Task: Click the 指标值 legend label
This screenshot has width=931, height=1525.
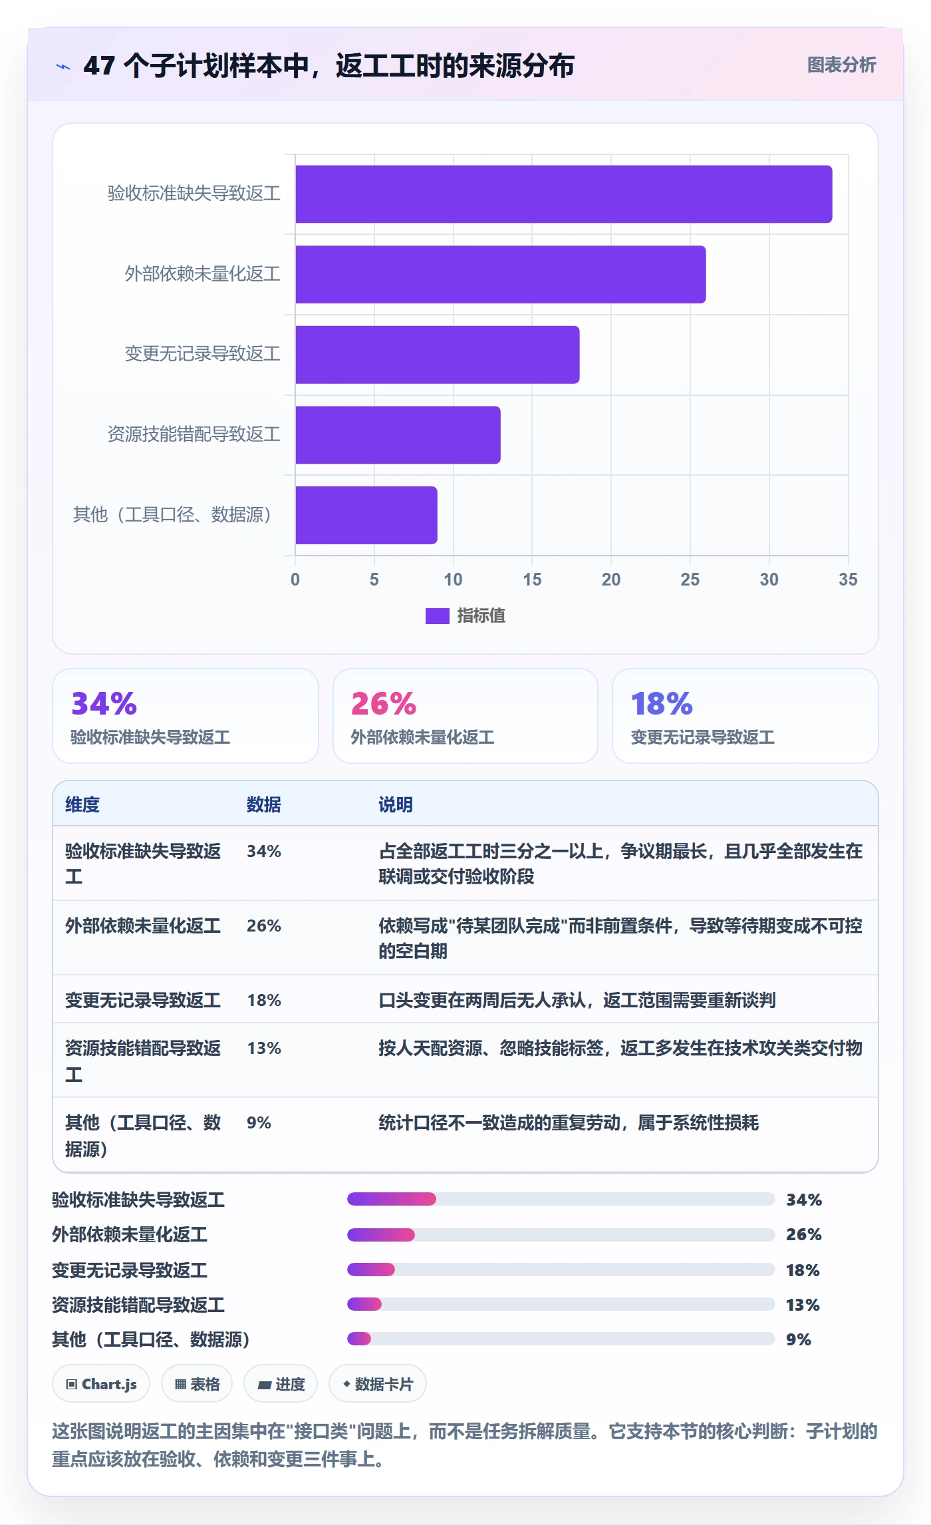Action: pyautogui.click(x=481, y=616)
